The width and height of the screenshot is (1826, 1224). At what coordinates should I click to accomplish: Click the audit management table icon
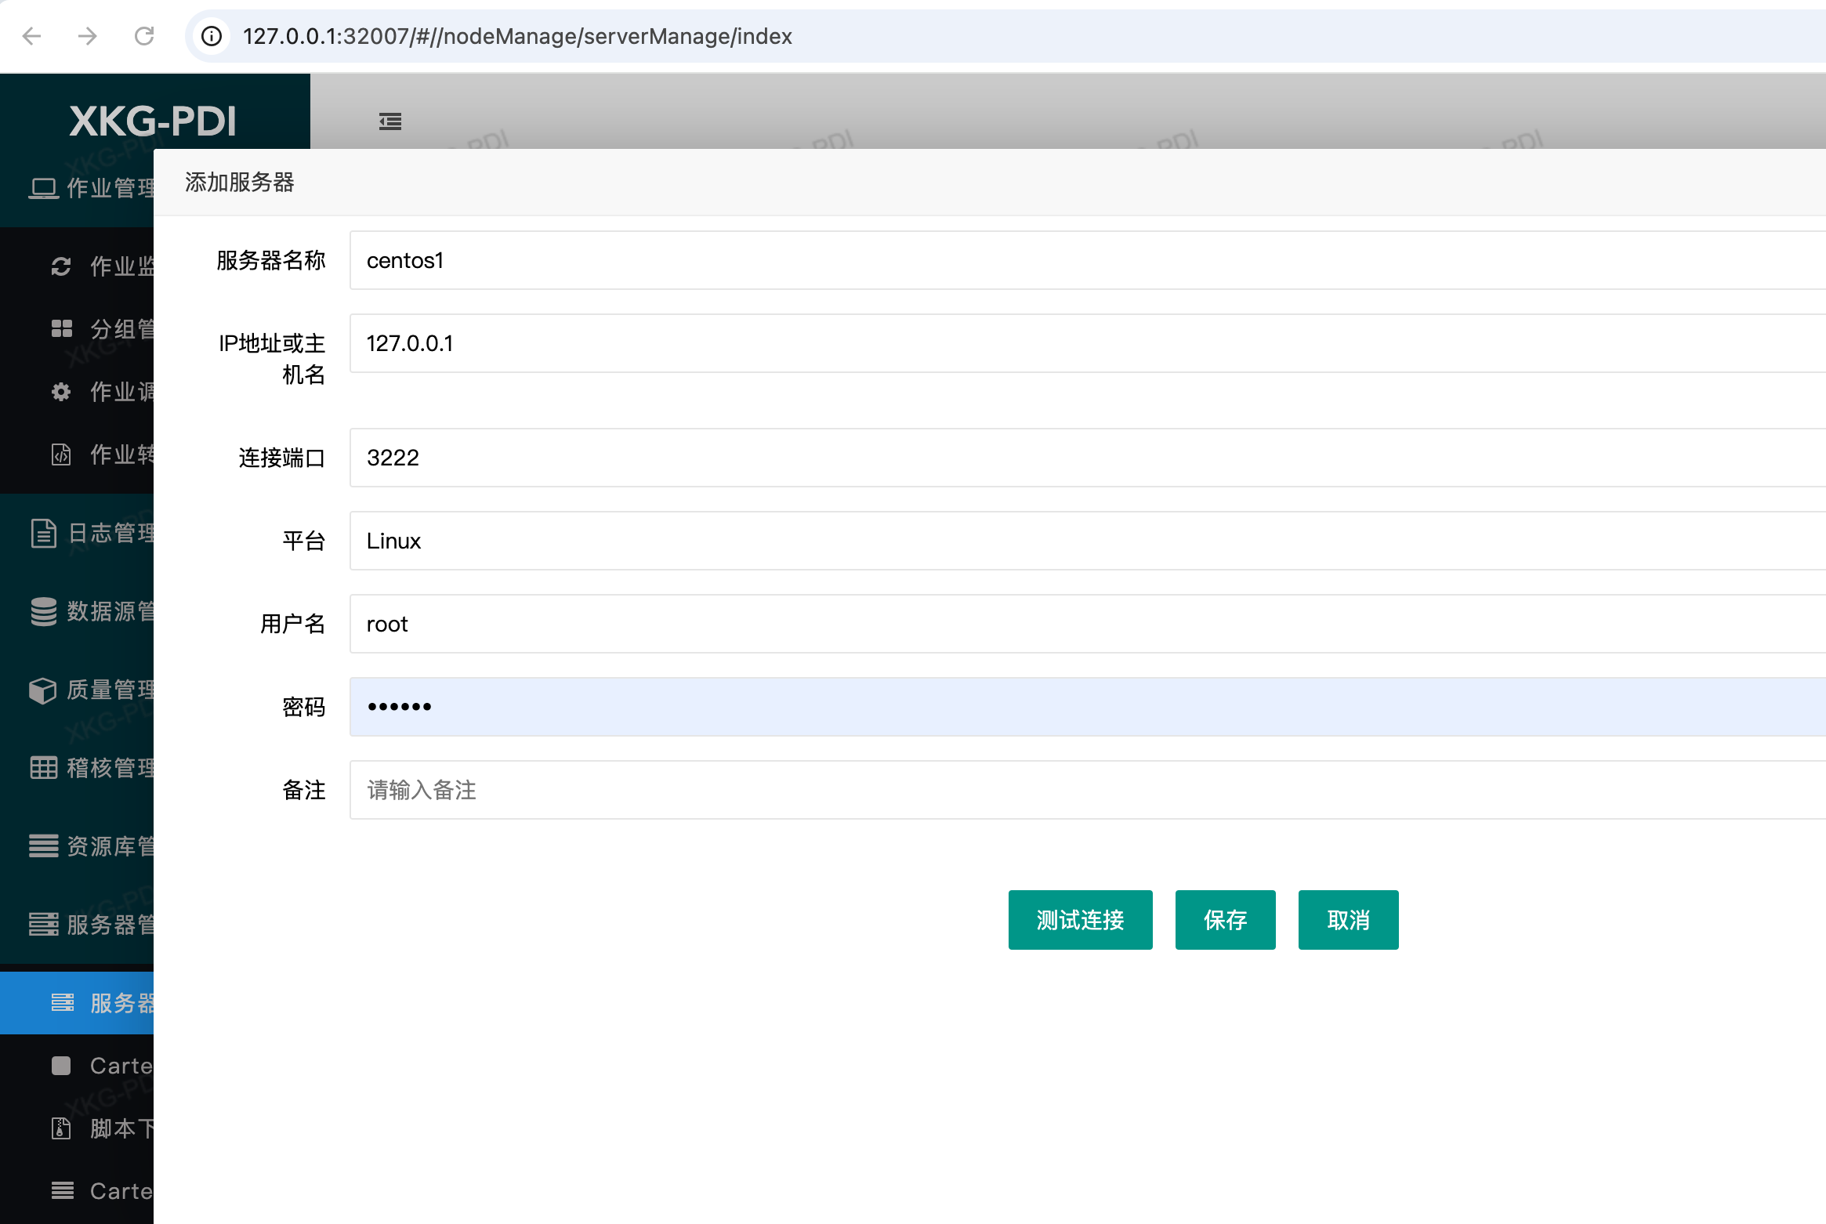pyautogui.click(x=44, y=768)
